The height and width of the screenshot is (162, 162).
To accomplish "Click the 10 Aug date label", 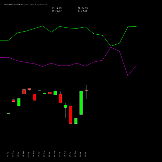I will (x=13, y=154).
